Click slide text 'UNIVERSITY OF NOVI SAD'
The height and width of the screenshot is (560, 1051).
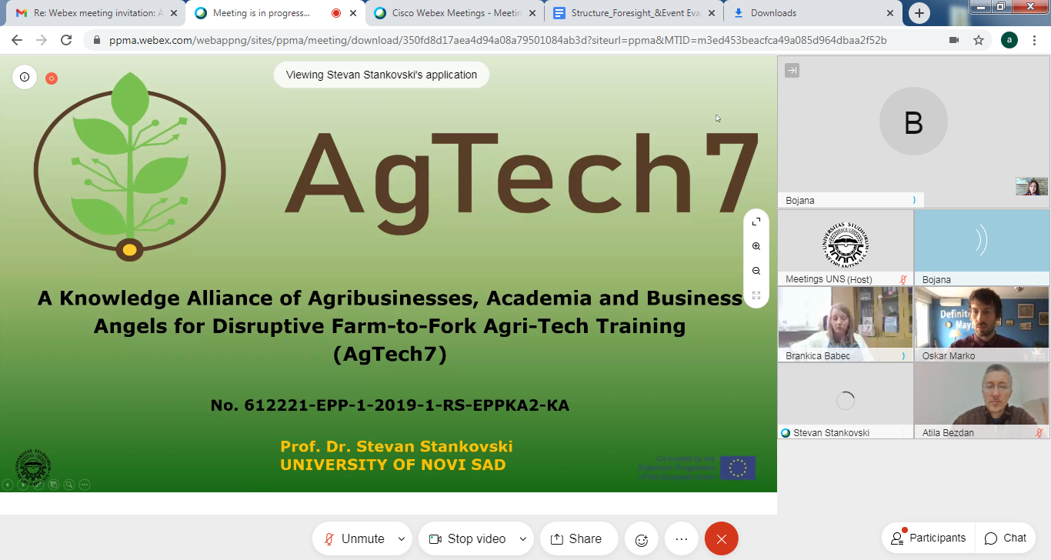[393, 465]
